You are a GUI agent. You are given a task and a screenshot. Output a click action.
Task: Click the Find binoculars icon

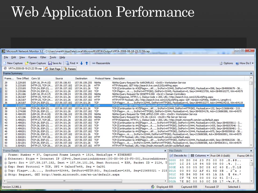coord(67,63)
